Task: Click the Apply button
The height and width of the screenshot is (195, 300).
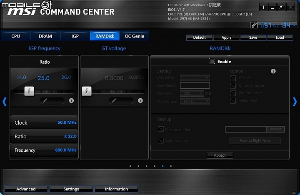Action: click(x=226, y=37)
